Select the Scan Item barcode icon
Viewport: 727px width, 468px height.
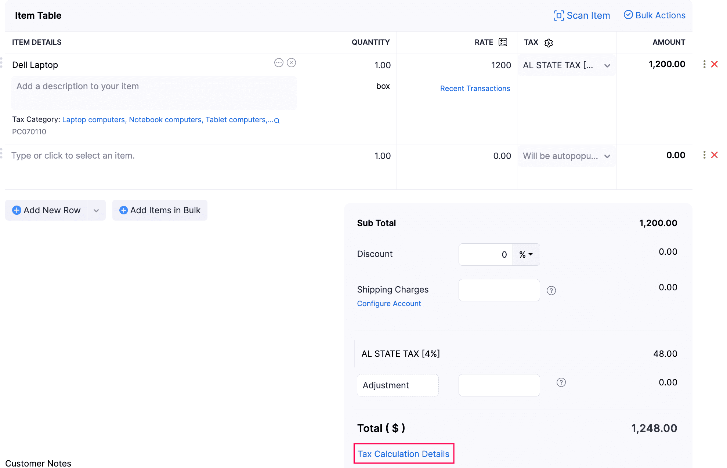click(559, 15)
